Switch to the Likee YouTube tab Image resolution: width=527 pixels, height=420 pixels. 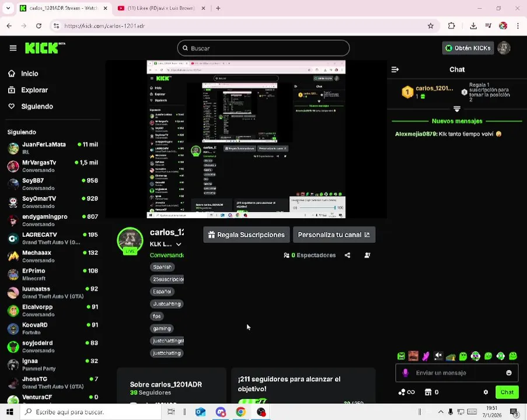(x=161, y=8)
